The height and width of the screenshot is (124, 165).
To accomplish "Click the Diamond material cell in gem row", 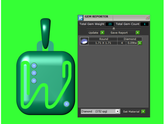I will coord(130,39).
